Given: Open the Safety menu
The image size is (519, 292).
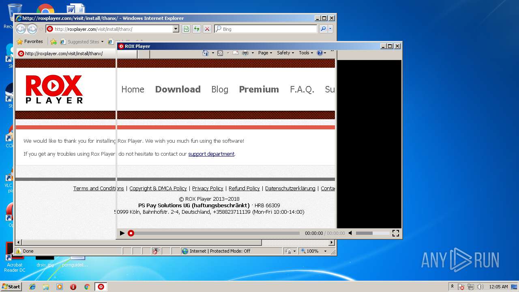Looking at the screenshot, I should (285, 53).
